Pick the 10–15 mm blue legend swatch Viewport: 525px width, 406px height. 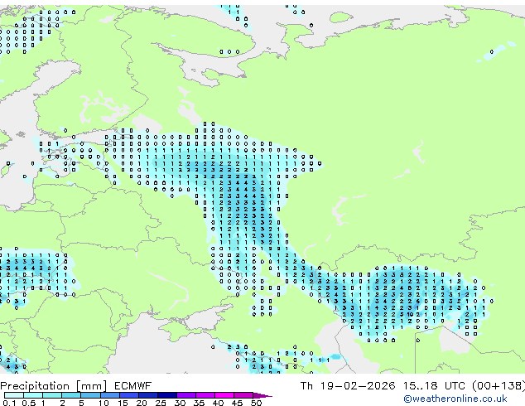point(110,395)
